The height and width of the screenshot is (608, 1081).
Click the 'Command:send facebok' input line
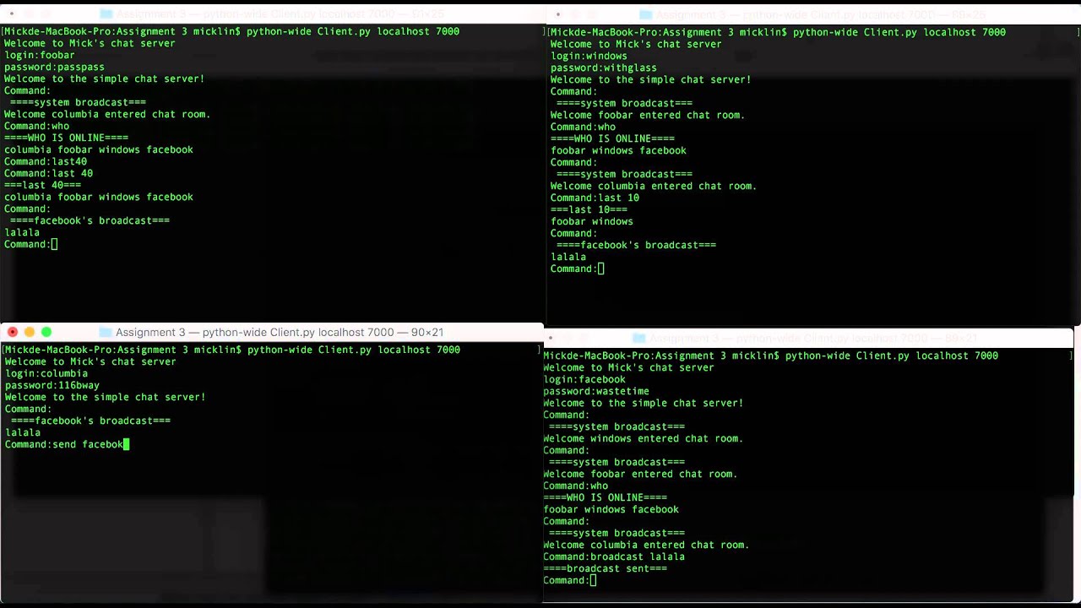(x=67, y=444)
